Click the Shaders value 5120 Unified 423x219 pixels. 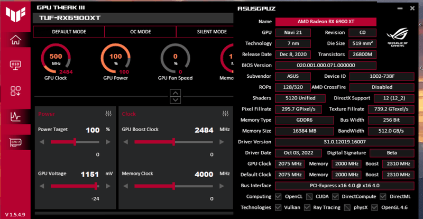[x=300, y=98]
